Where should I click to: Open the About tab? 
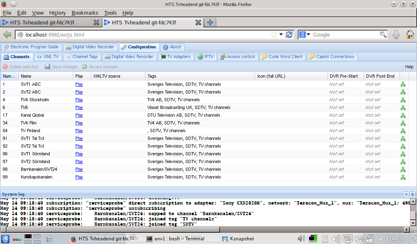pos(172,47)
